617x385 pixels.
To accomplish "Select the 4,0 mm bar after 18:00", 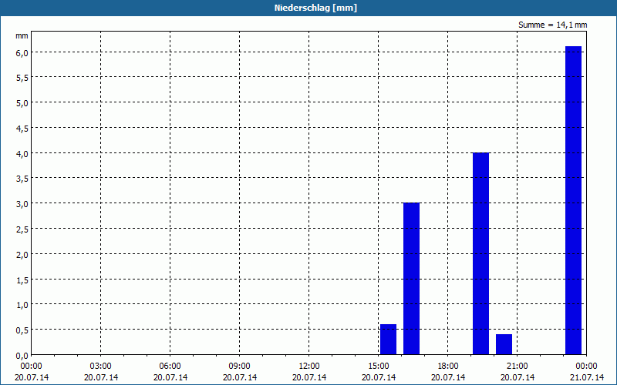I will (480, 254).
